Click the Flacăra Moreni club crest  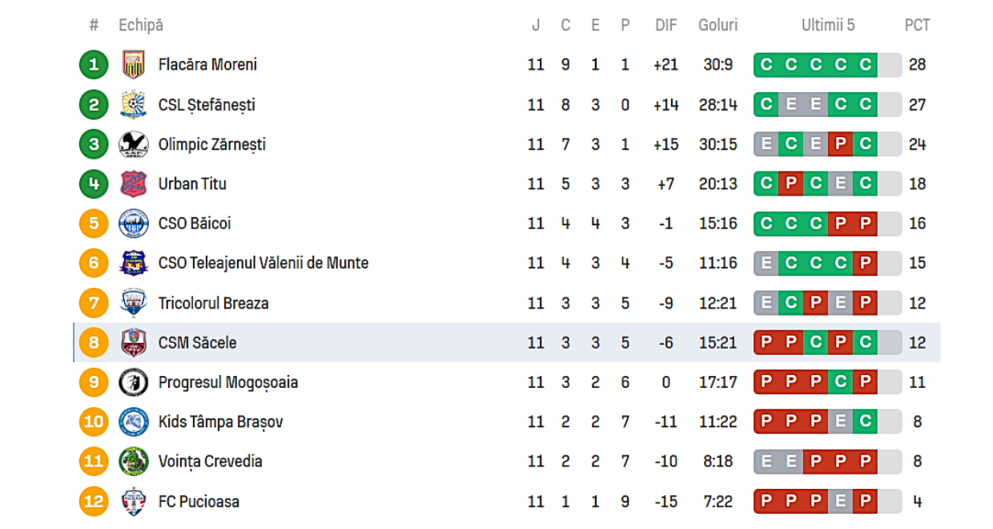[x=134, y=65]
